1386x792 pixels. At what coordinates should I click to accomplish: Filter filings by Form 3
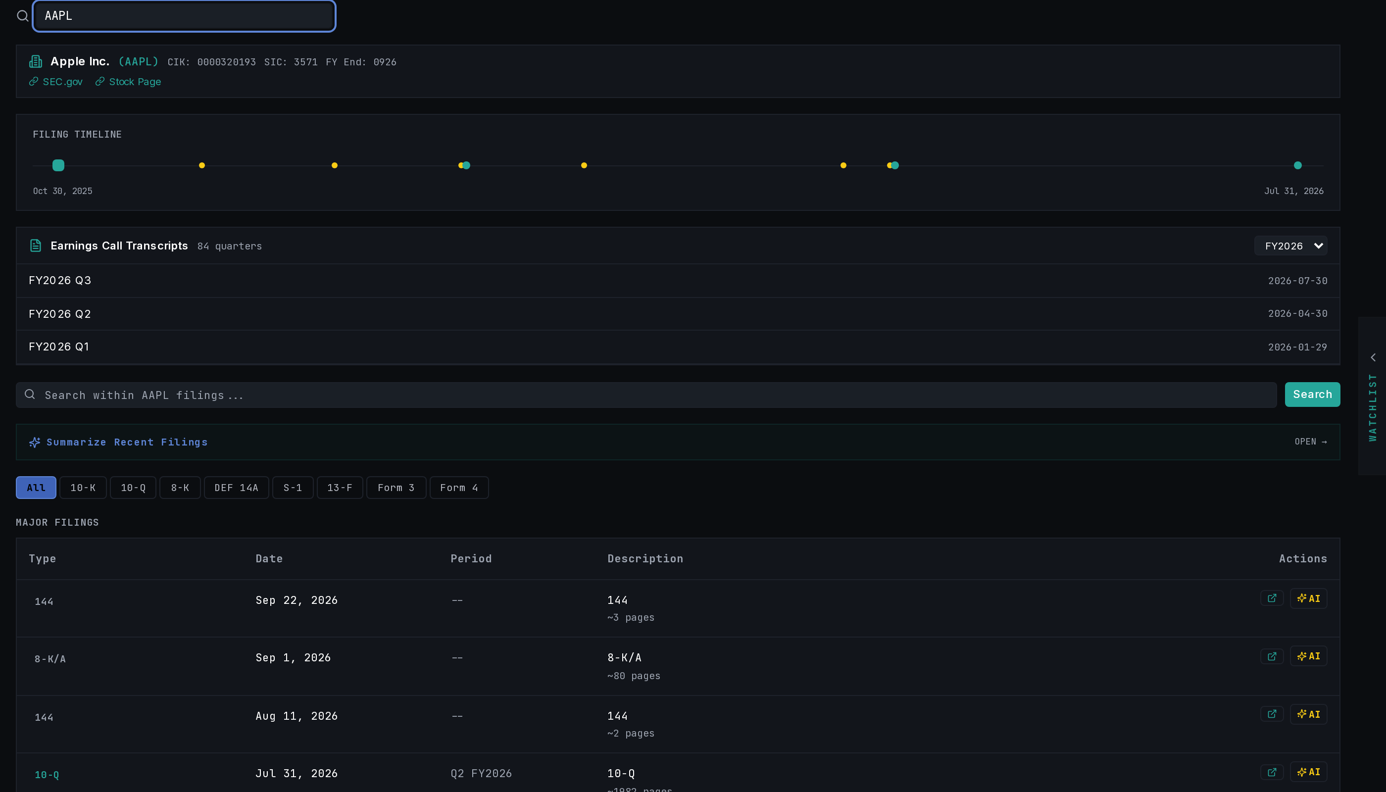(396, 488)
